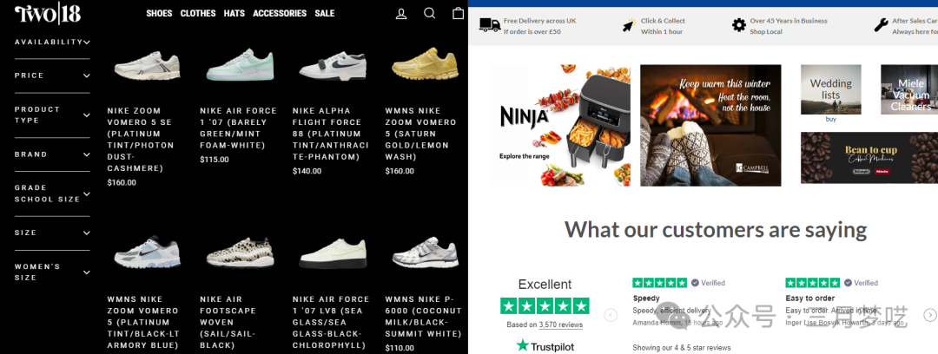Open Nike Air Force 1 '07 Barely Green
The height and width of the screenshot is (354, 938).
click(239, 128)
